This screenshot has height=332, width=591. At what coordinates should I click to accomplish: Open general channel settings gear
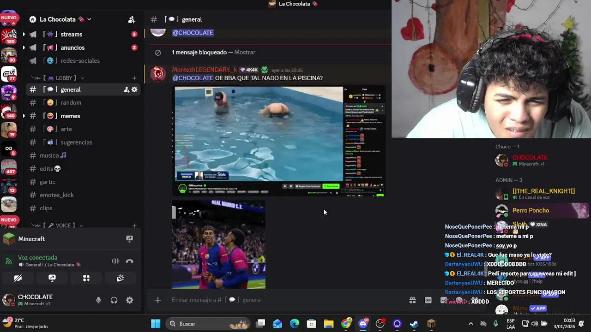tap(134, 89)
